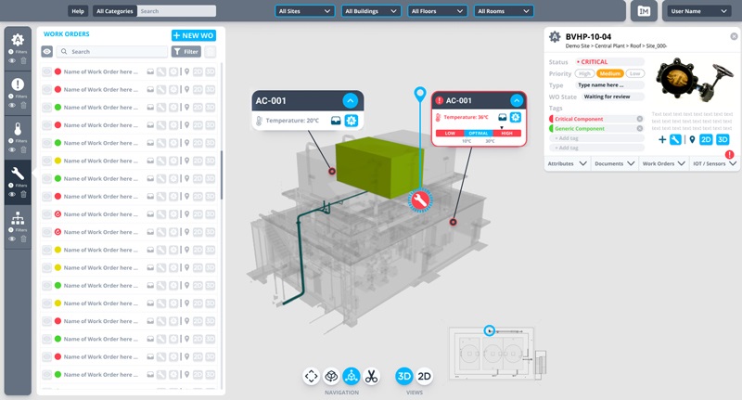Switch view to 2D mode

click(424, 376)
